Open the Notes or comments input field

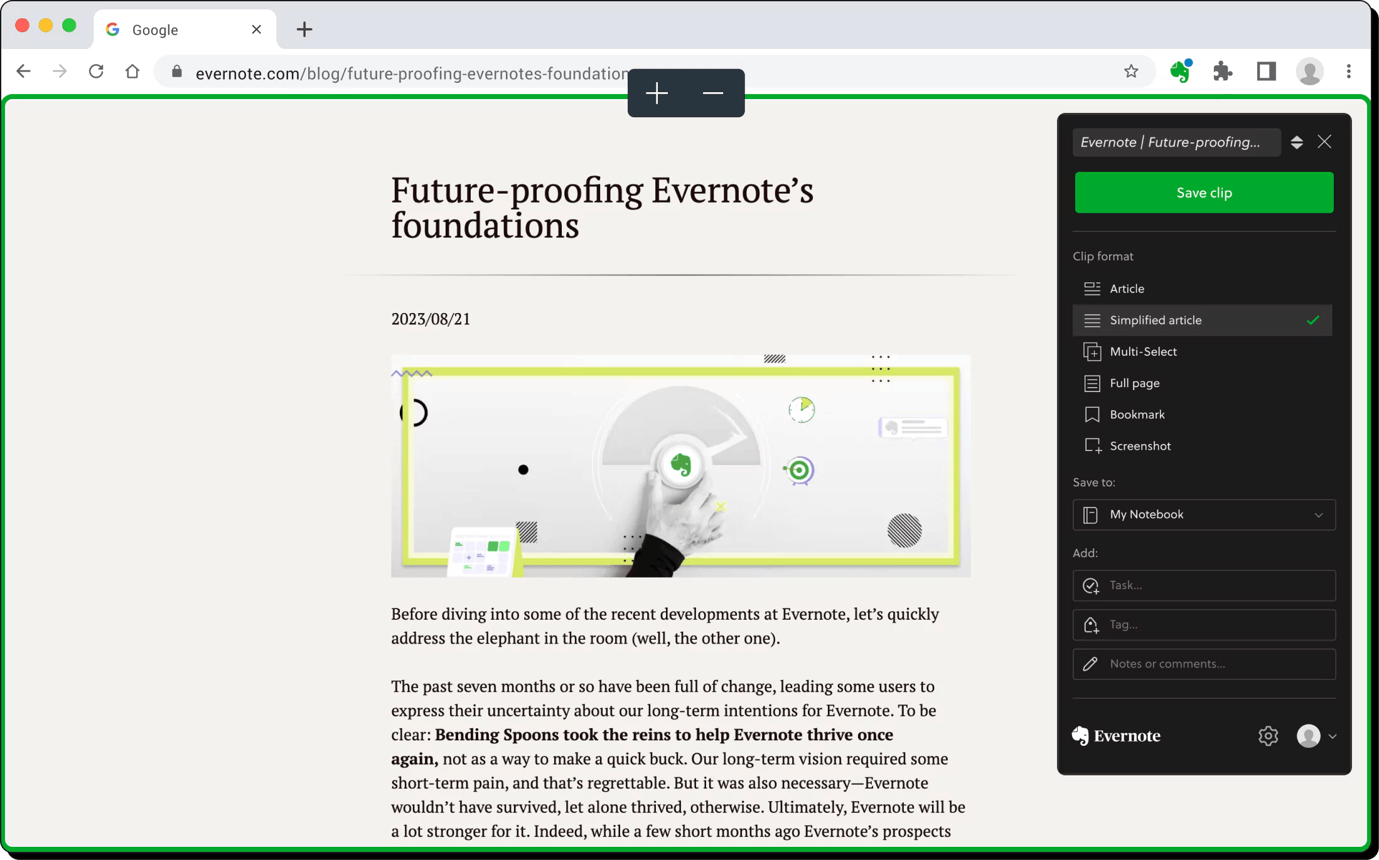tap(1203, 663)
